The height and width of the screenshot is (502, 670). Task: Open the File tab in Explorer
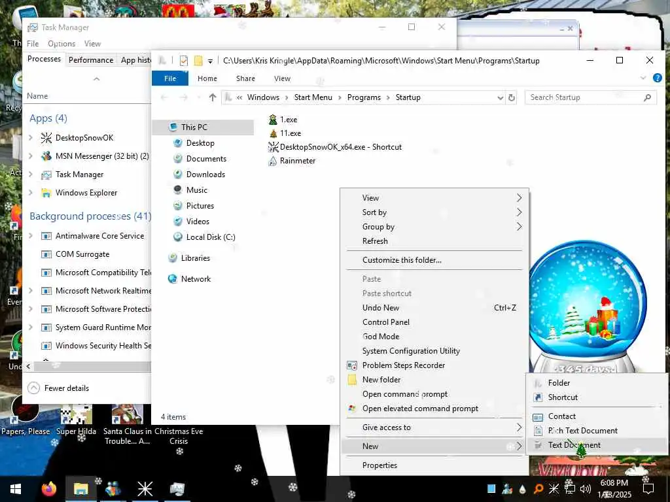point(170,78)
